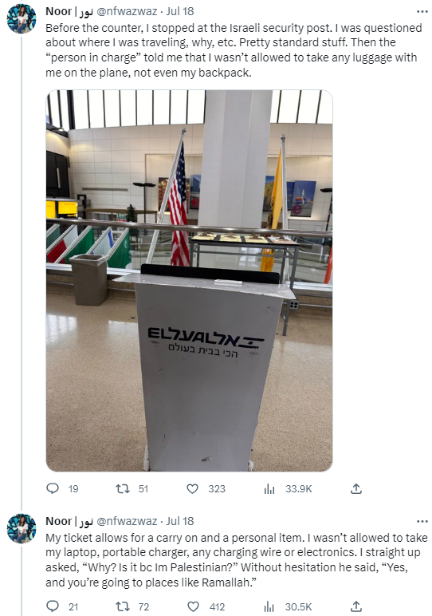This screenshot has height=616, width=432.
Task: Share the second tweet via upload icon
Action: point(355,606)
